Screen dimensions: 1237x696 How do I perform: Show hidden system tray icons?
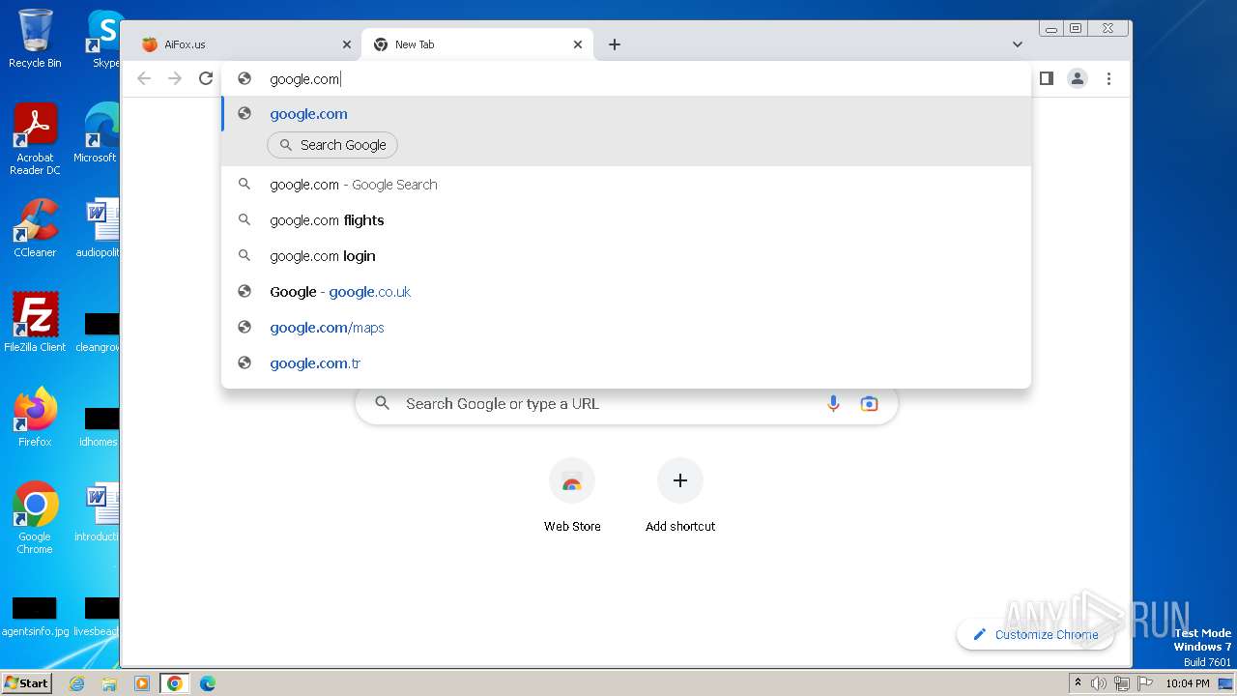tap(1079, 683)
